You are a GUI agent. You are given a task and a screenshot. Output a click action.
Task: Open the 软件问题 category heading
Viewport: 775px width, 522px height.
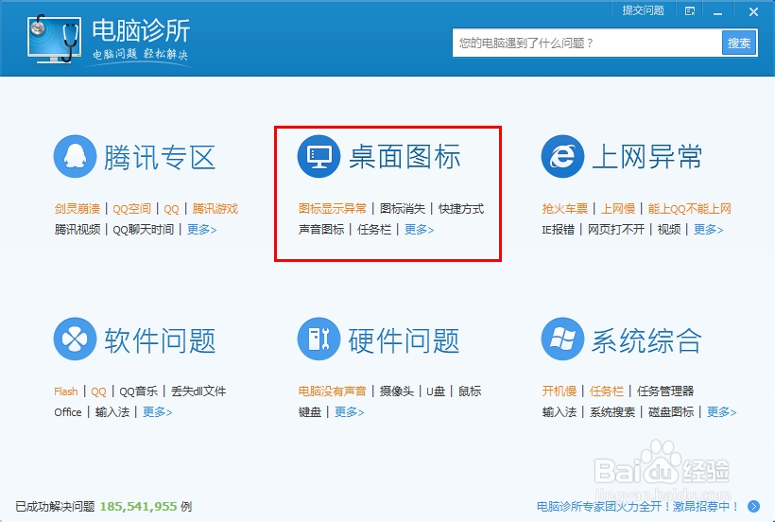[160, 340]
